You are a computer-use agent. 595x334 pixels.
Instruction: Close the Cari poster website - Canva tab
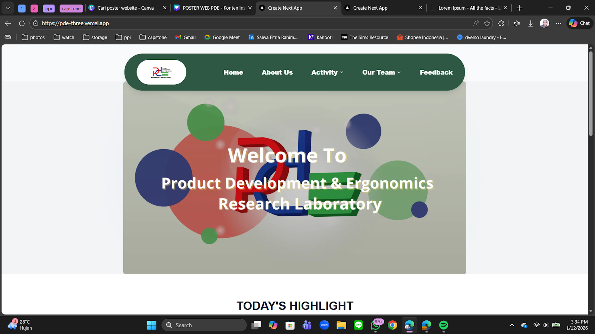(165, 8)
